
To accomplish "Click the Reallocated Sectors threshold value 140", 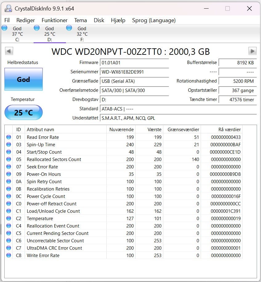I will pyautogui.click(x=195, y=159).
